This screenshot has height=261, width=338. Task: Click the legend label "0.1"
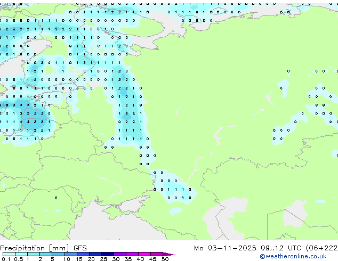tap(6, 259)
